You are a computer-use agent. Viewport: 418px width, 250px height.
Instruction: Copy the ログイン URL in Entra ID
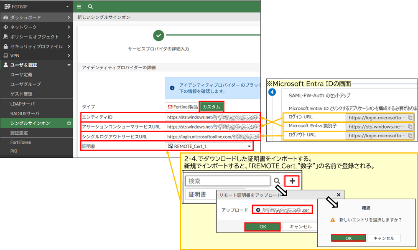click(x=410, y=117)
